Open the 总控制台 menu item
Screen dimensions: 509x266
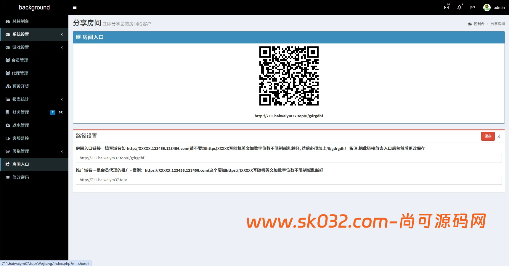click(34, 21)
